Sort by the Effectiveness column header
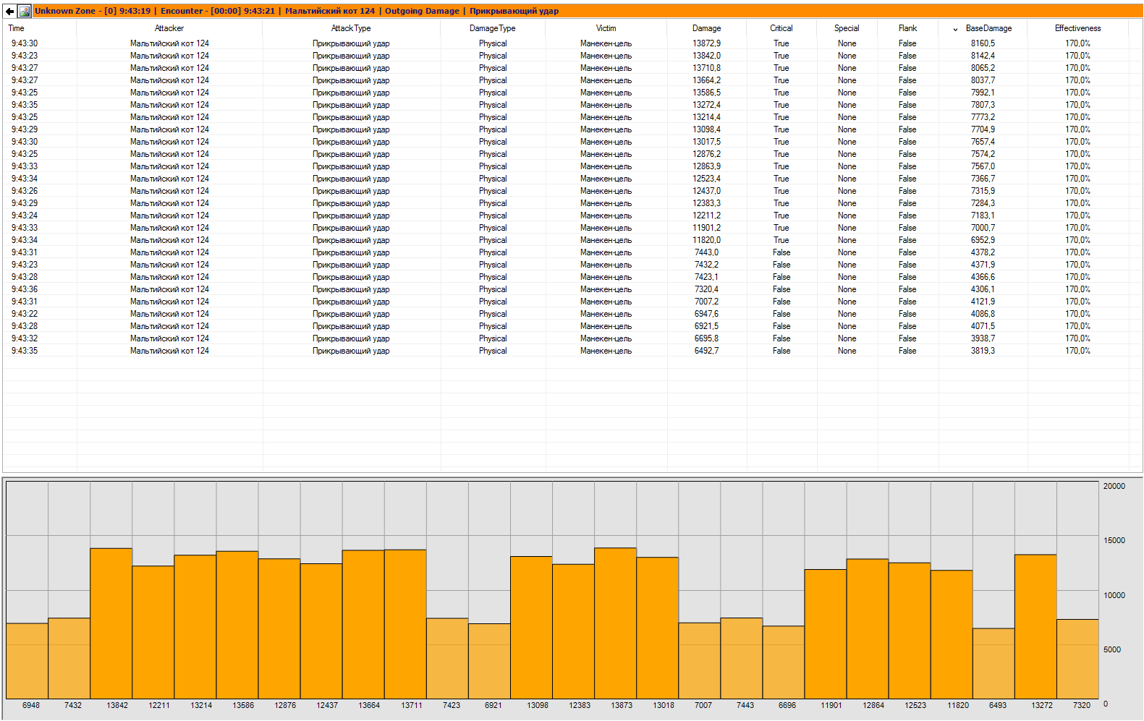The width and height of the screenshot is (1144, 721). [1077, 28]
